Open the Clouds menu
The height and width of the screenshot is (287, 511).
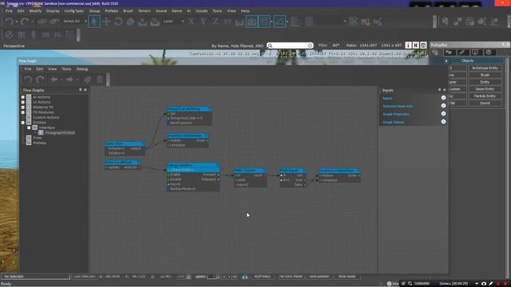[201, 10]
